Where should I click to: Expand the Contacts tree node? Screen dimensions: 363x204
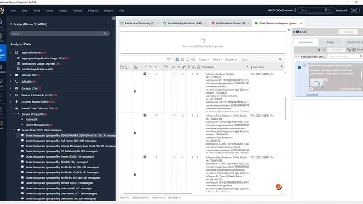11,88
